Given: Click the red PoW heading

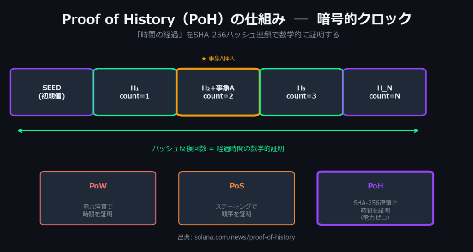Looking at the screenshot, I should pos(97,186).
